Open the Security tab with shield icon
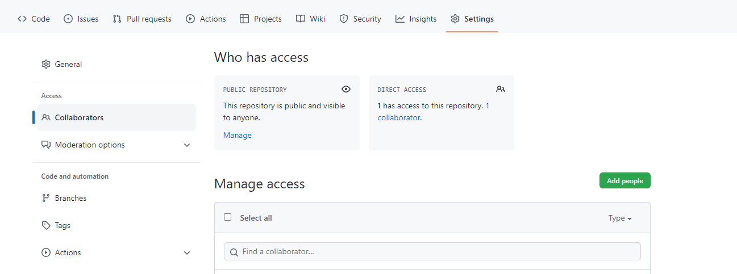Image resolution: width=737 pixels, height=274 pixels. [x=360, y=19]
